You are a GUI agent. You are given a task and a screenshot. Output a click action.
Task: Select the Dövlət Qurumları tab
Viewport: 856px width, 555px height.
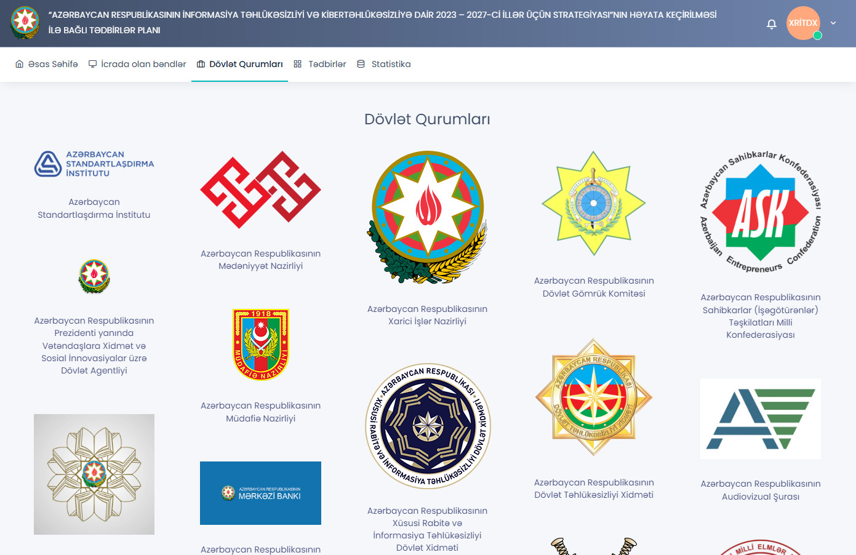pos(240,64)
